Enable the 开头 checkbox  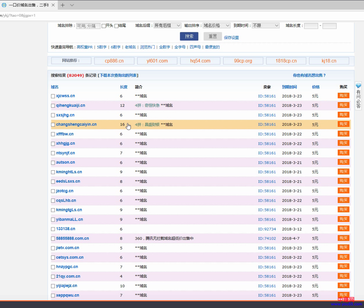coord(104,26)
